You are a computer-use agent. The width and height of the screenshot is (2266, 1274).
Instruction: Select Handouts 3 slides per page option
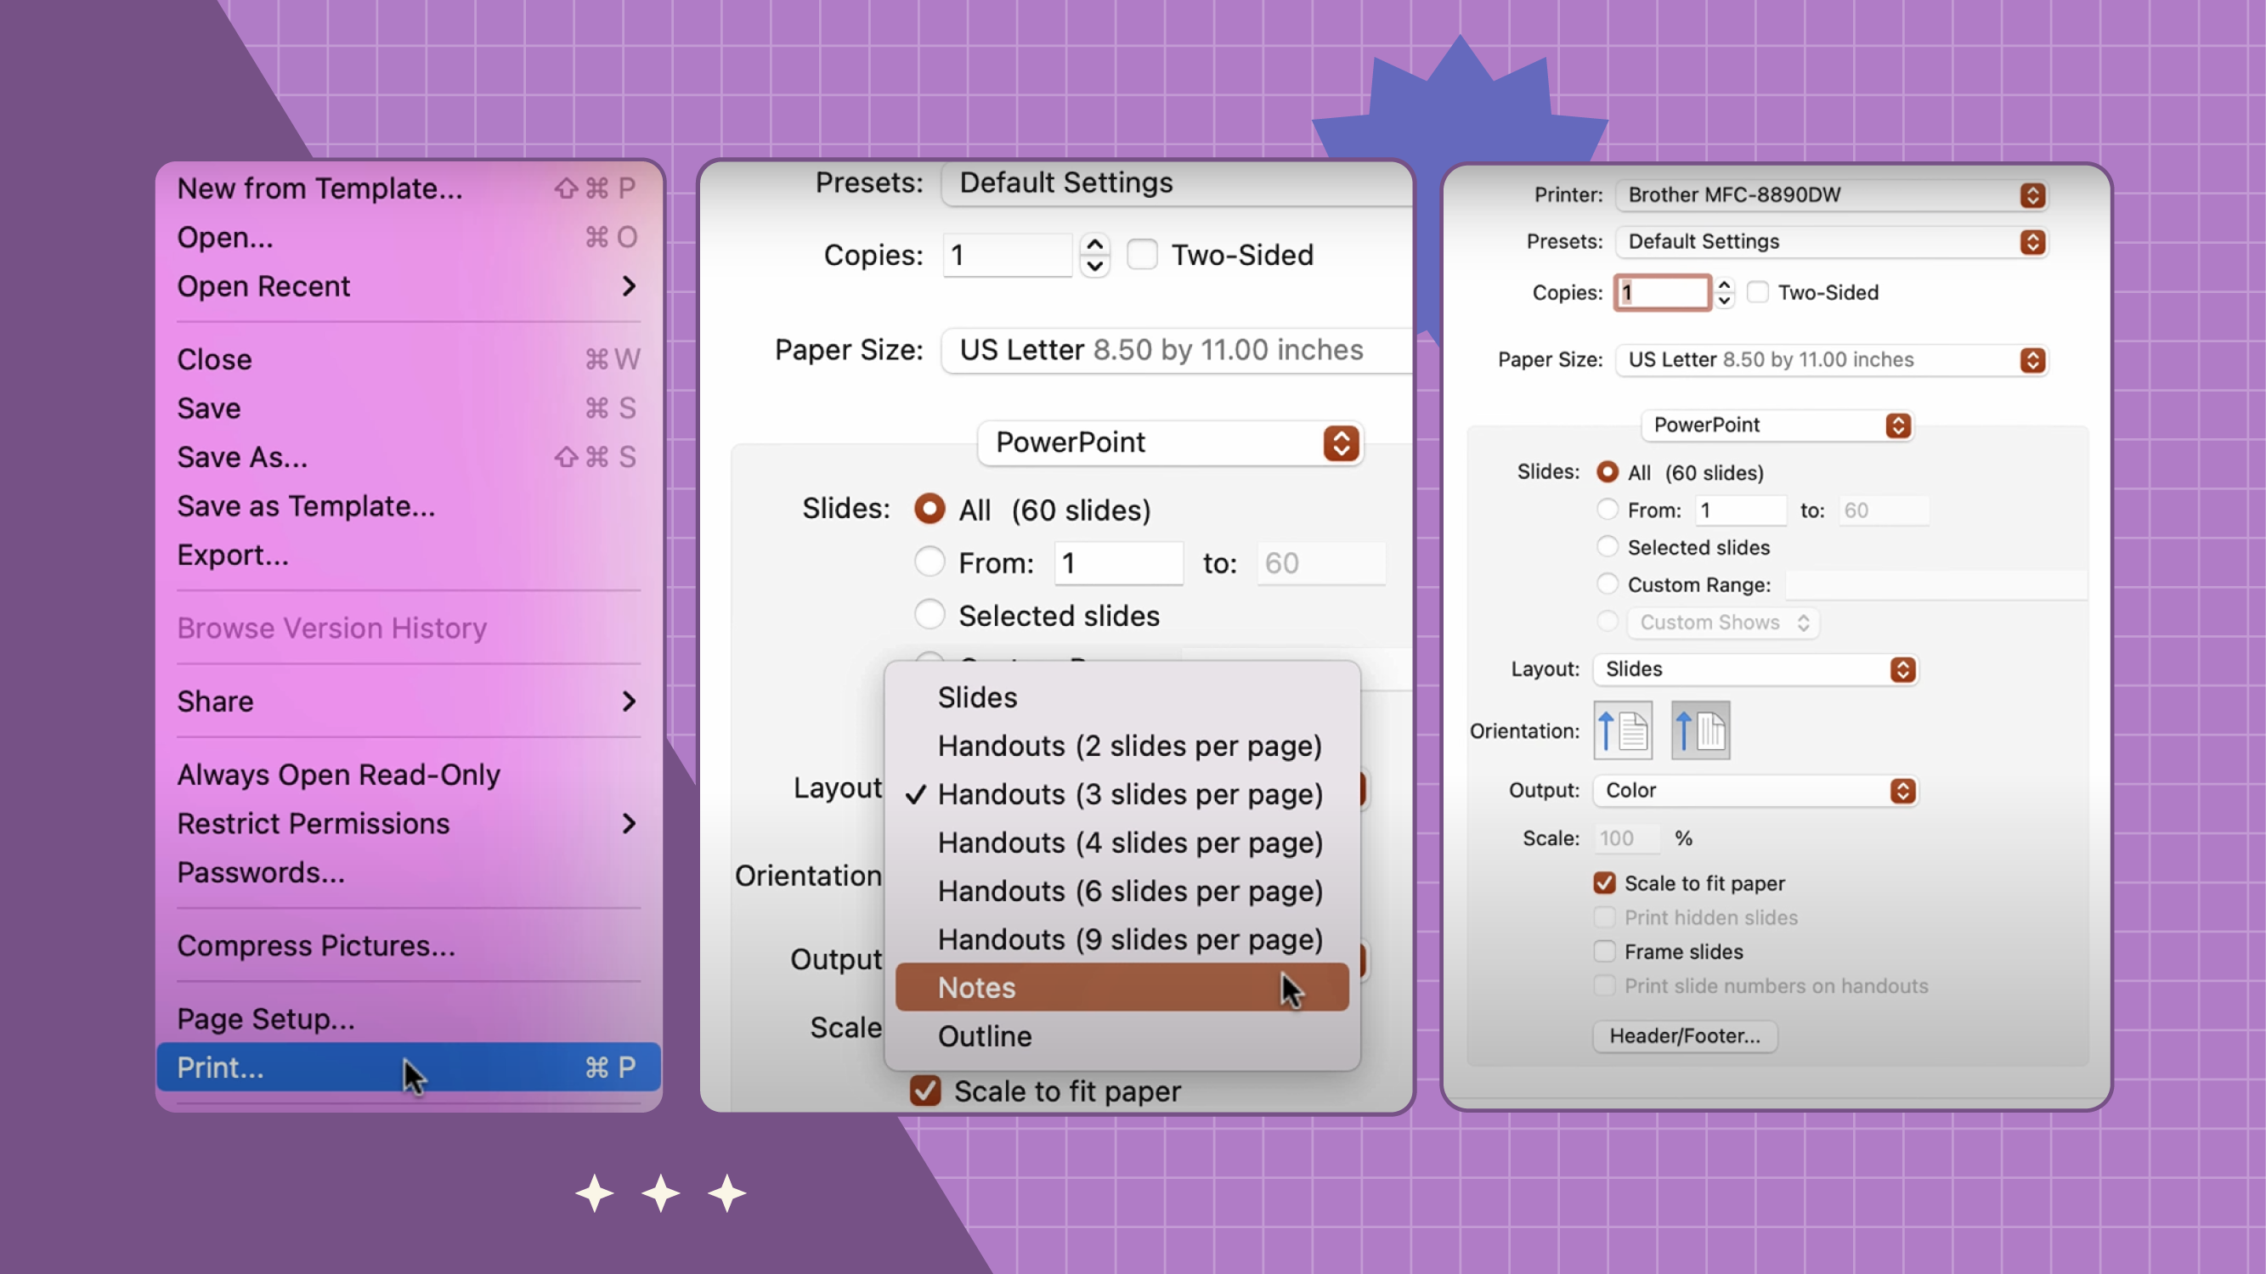point(1130,795)
